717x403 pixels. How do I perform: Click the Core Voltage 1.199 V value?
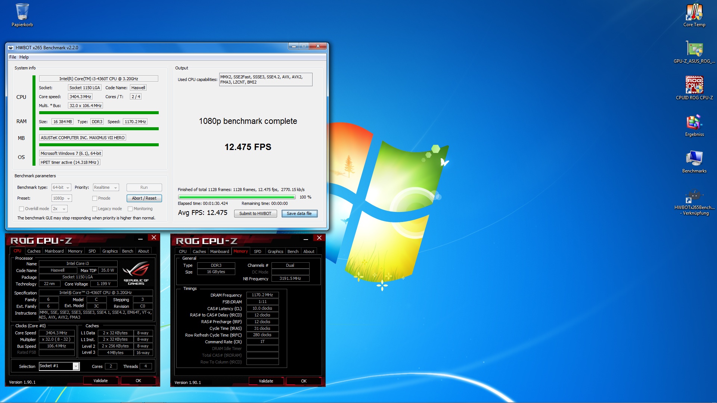click(104, 284)
